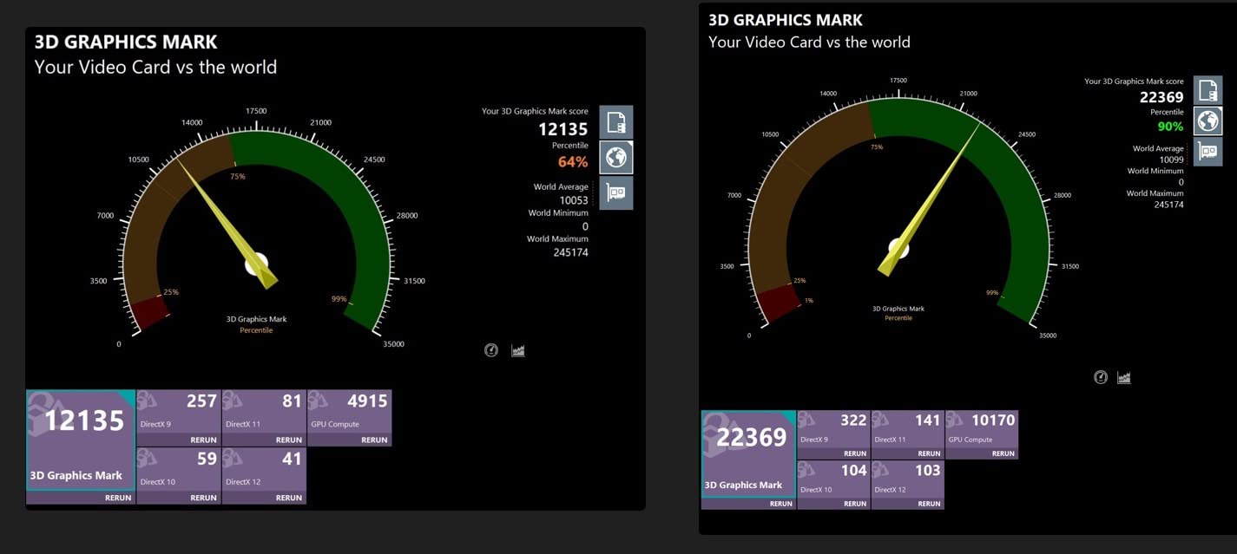
Task: Click score 22369 under 'Your 3D Graphics Mark score'
Action: (x=1161, y=97)
